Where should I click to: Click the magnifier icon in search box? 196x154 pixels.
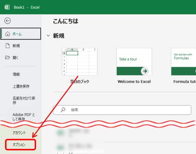pyautogui.click(x=63, y=110)
